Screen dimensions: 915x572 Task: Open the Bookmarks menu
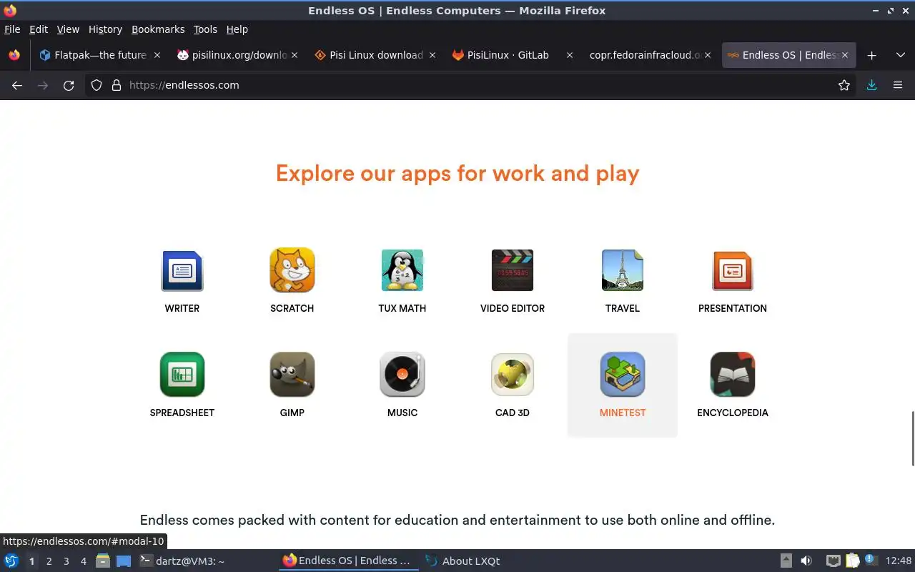coord(158,29)
